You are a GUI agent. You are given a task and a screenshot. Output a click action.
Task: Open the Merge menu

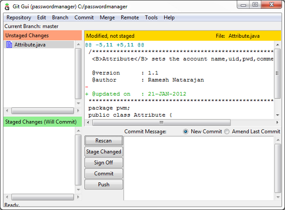tap(107, 17)
